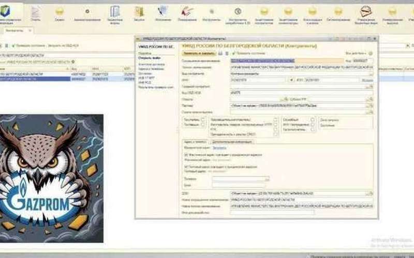Open the Планирование section icon

tap(187, 14)
